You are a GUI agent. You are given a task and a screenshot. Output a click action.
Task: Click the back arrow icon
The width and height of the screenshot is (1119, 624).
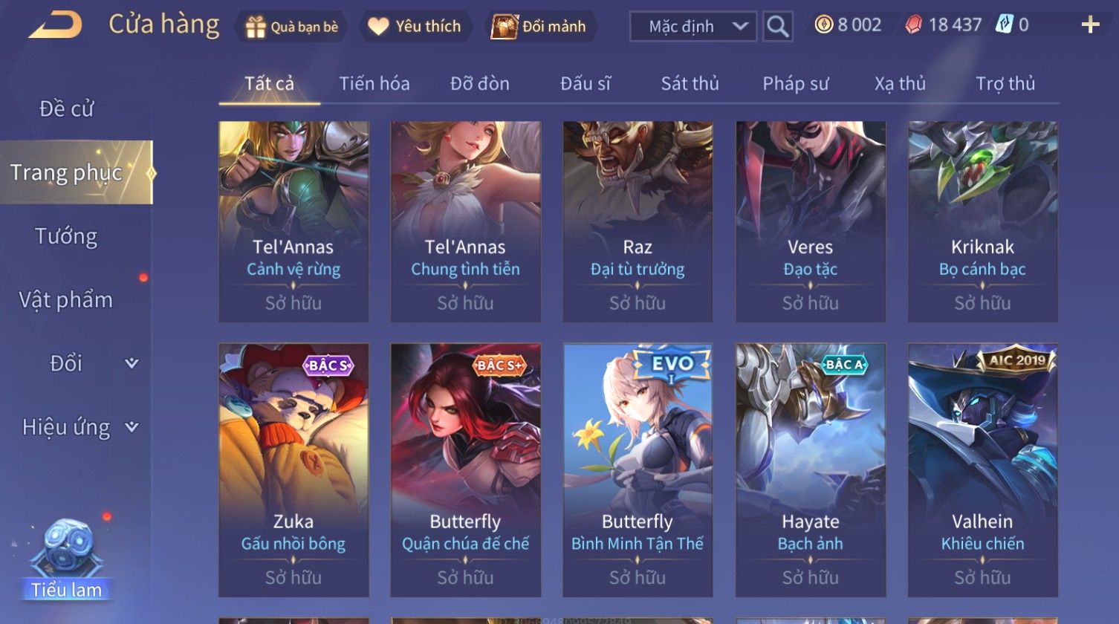pyautogui.click(x=55, y=25)
